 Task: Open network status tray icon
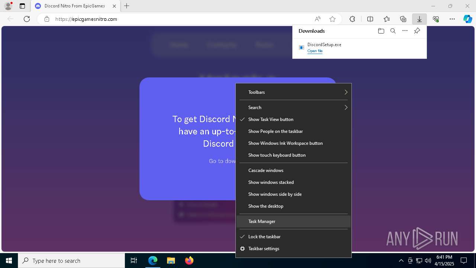point(419,261)
